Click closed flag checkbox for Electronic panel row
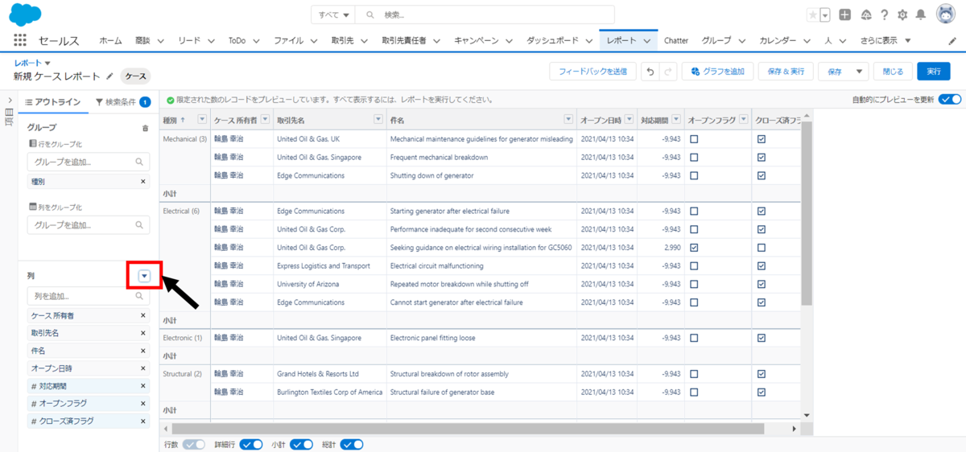 762,338
